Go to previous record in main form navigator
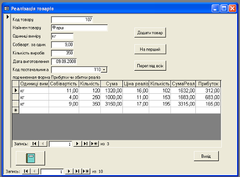The image size is (240, 177). click(35, 171)
